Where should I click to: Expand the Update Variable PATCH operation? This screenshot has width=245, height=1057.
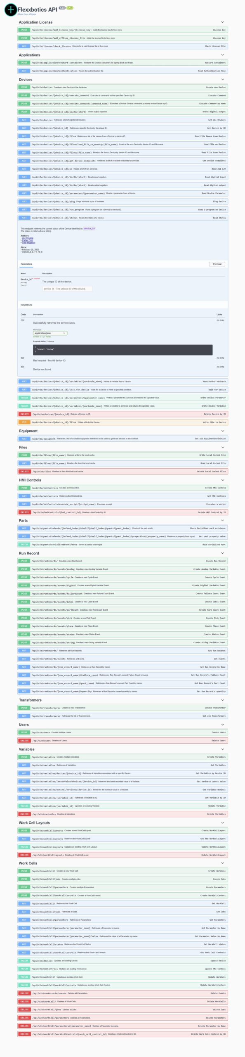(122, 806)
